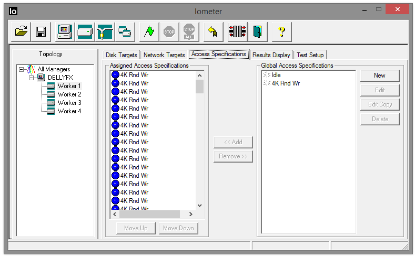Duplicate the selected worker
Screen dimensions: 415x258
125,32
